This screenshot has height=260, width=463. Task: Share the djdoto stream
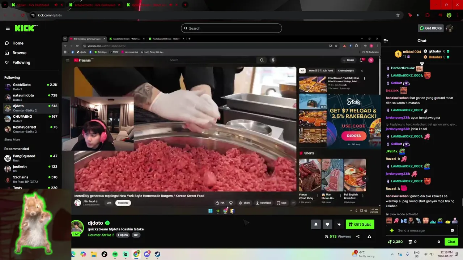[358, 237]
